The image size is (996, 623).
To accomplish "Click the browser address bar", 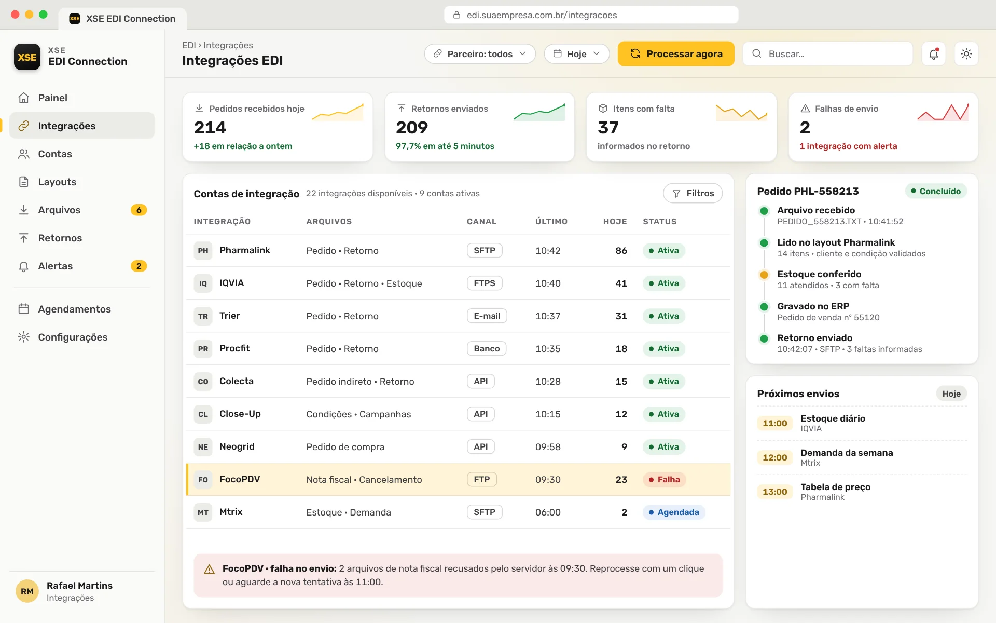I will [591, 15].
